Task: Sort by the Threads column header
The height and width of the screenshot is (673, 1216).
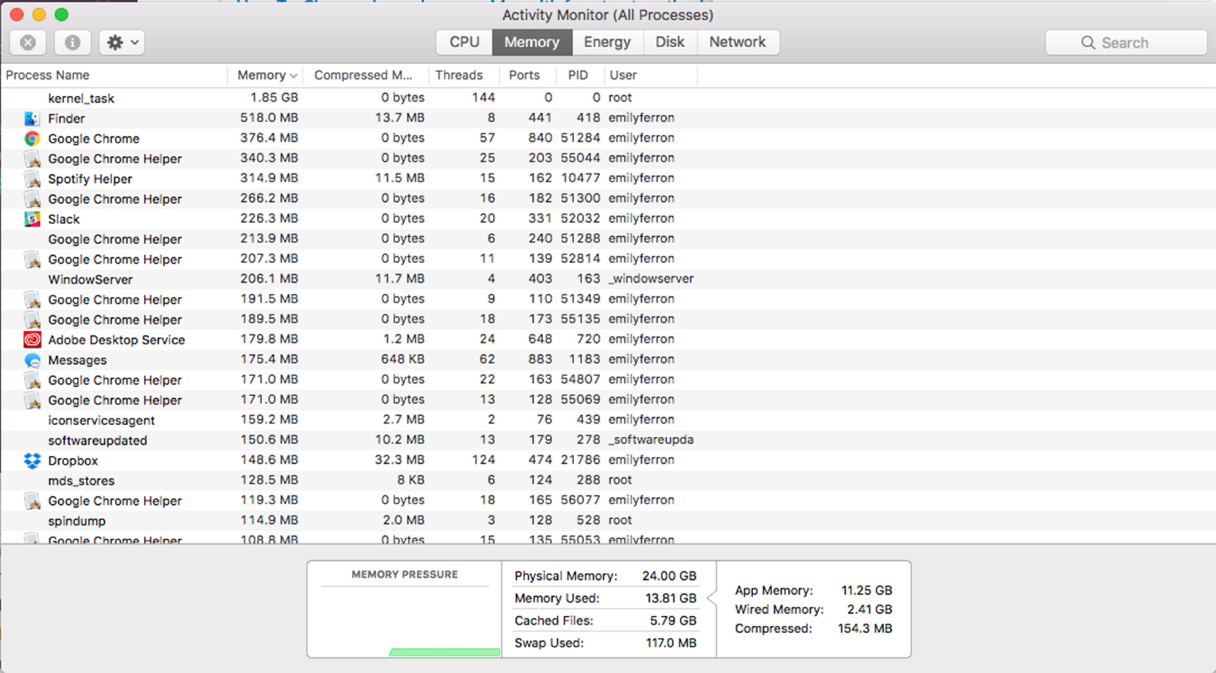Action: tap(459, 75)
